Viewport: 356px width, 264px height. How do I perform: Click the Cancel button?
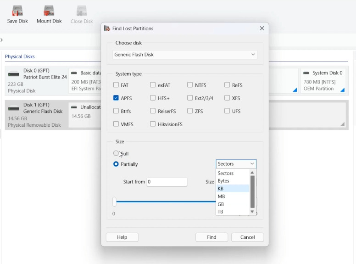coord(247,237)
